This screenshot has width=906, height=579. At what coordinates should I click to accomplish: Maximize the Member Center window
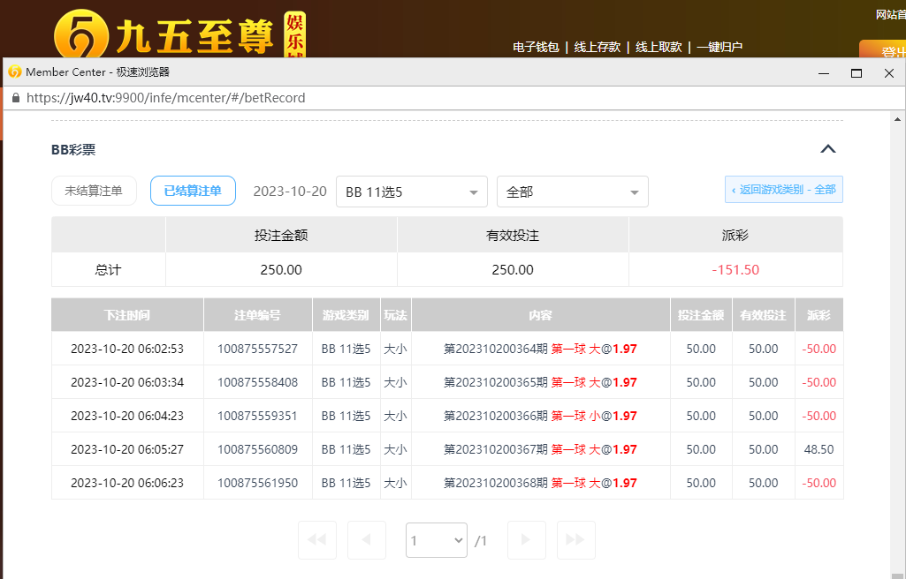pyautogui.click(x=856, y=72)
